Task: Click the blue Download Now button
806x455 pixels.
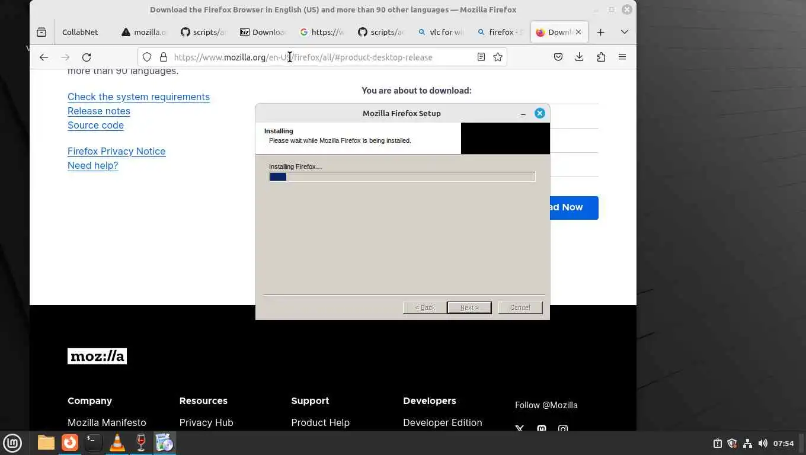Action: click(x=574, y=207)
